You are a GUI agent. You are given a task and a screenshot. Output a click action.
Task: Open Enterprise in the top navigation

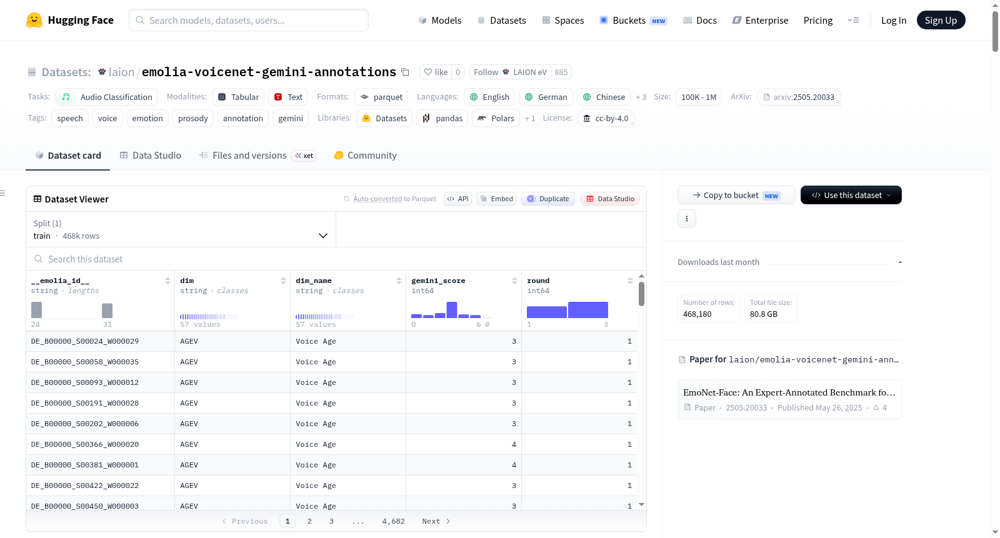click(760, 20)
